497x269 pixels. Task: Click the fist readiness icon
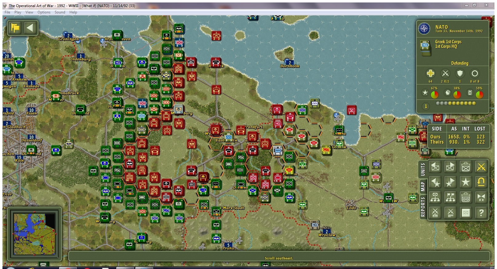click(447, 92)
